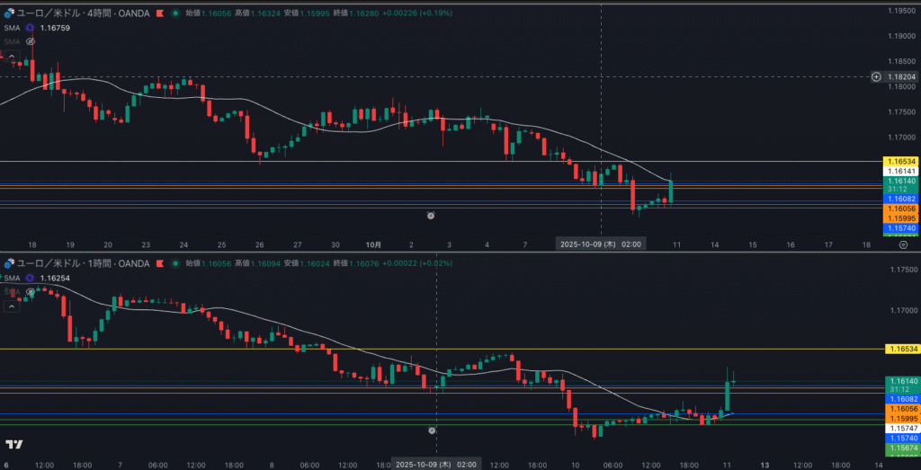Click the TradingView logo at bottom left
This screenshot has height=470, width=921.
[x=13, y=444]
